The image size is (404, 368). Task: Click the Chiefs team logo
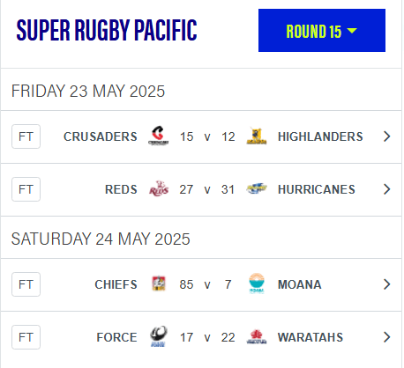(x=159, y=283)
